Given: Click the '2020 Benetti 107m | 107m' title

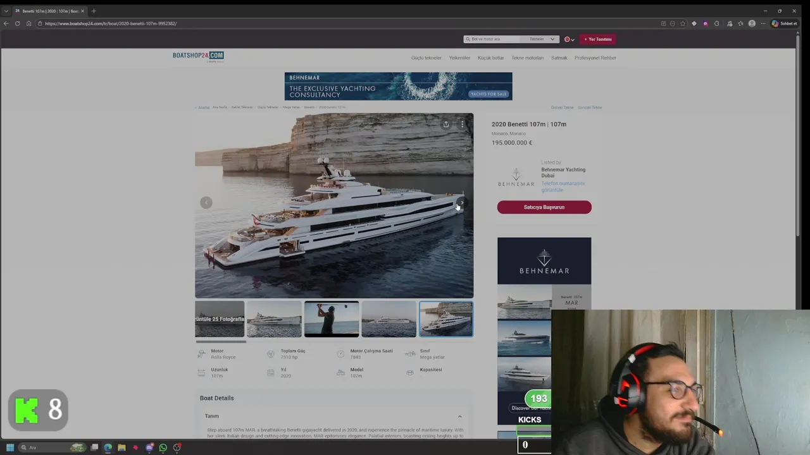Looking at the screenshot, I should click(529, 124).
